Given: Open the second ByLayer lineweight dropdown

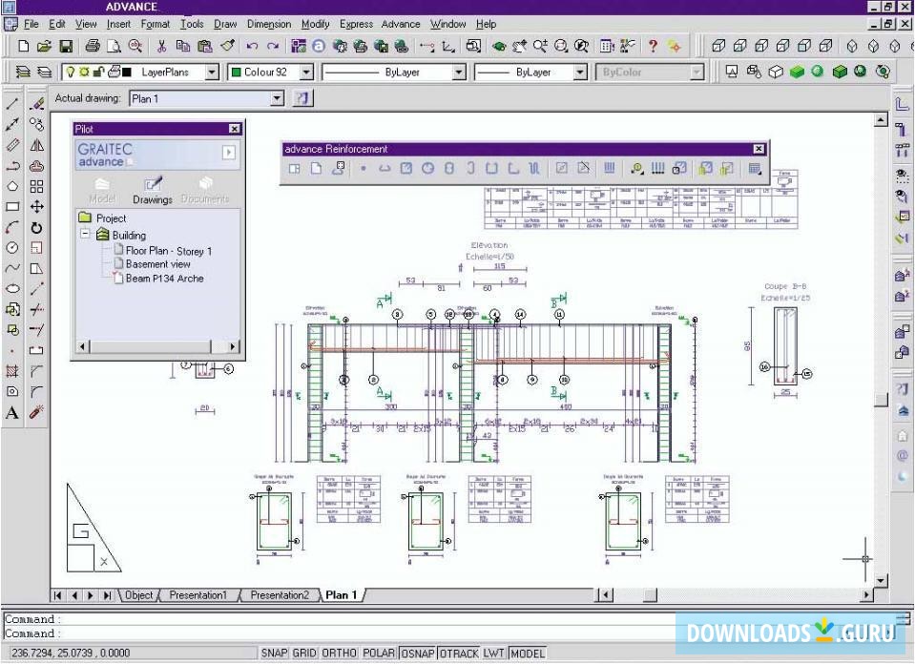Looking at the screenshot, I should (580, 73).
